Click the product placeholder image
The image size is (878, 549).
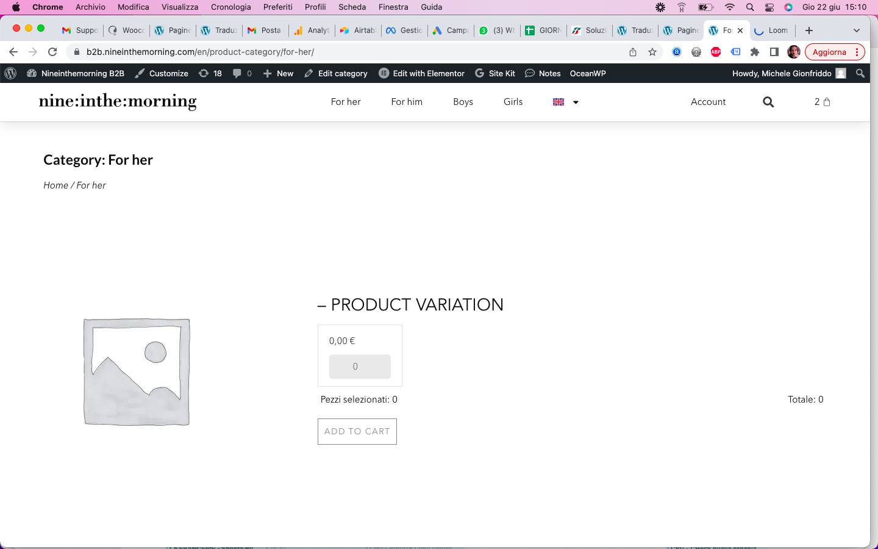click(x=137, y=372)
